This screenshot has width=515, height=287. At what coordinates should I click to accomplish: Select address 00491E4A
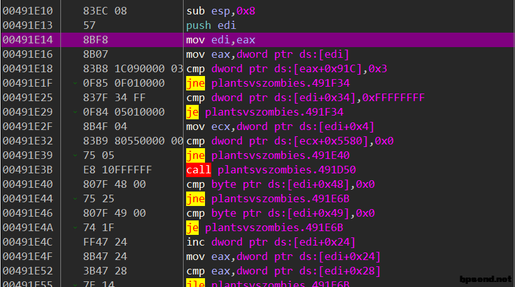(x=28, y=227)
